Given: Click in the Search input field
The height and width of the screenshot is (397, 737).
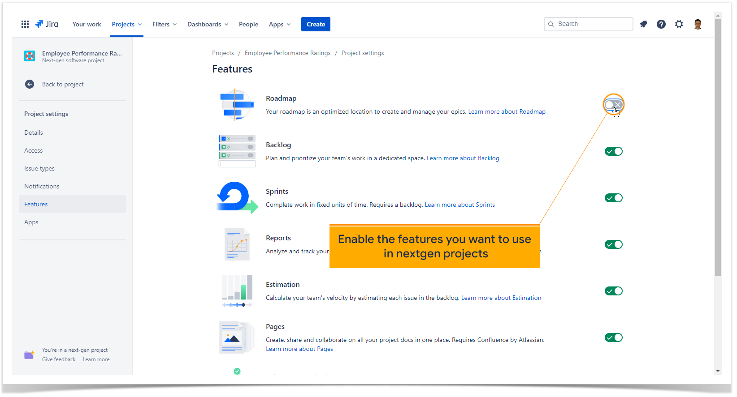Looking at the screenshot, I should click(589, 24).
